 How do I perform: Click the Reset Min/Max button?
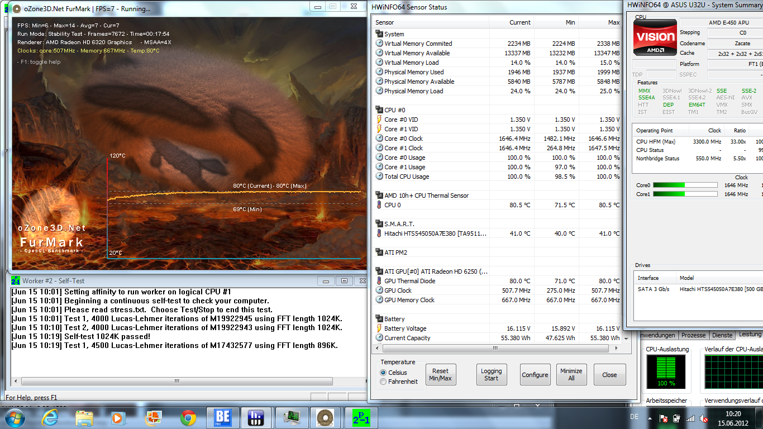tap(440, 374)
